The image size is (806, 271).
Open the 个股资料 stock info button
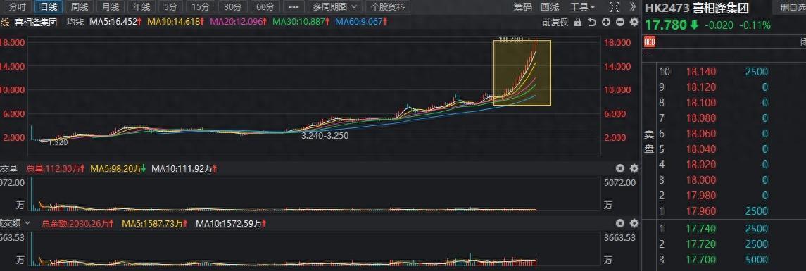point(388,7)
